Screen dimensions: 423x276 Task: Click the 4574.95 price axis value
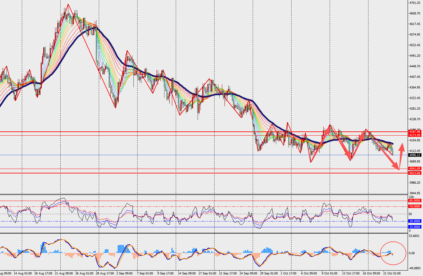coord(415,35)
